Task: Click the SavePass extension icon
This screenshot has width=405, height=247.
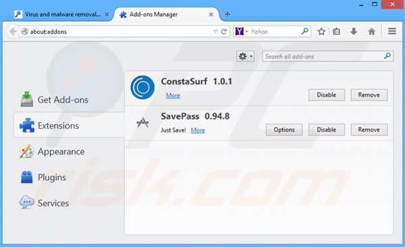Action: click(142, 122)
